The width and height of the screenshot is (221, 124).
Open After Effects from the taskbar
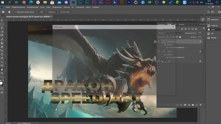coord(101,2)
